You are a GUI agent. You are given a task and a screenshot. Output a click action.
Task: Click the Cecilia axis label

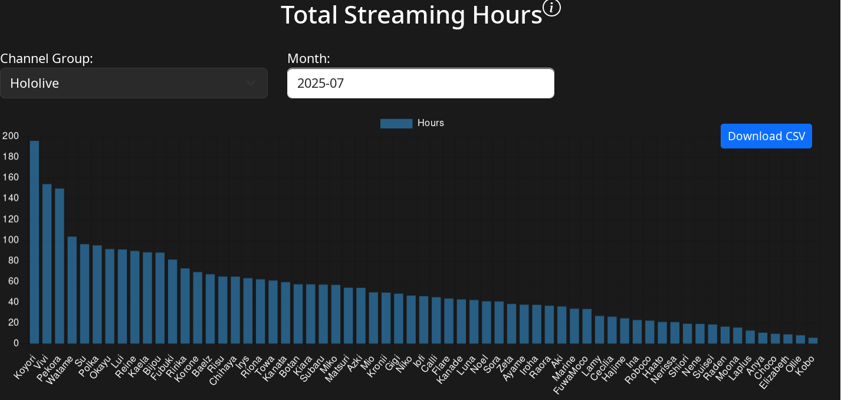pyautogui.click(x=602, y=368)
